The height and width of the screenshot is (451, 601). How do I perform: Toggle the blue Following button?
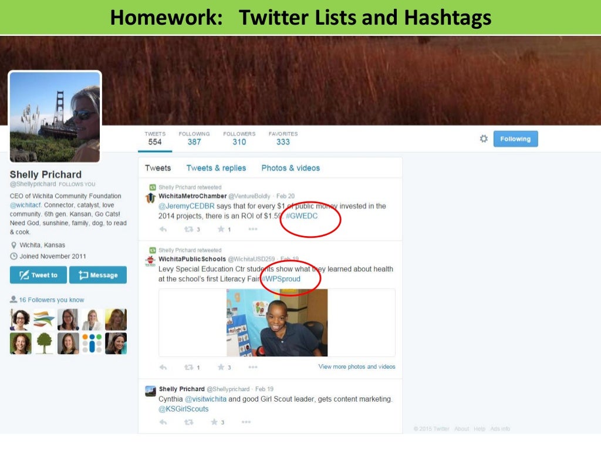[515, 139]
